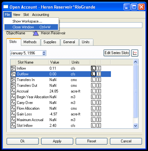
Task: Click the Transfers In multi-slot icon
Action: (x=13, y=80)
